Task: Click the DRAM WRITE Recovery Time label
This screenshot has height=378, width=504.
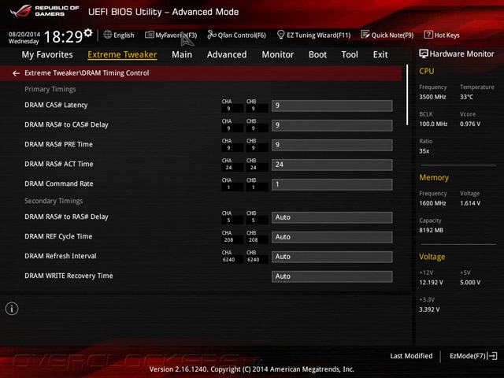Action: pyautogui.click(x=69, y=276)
